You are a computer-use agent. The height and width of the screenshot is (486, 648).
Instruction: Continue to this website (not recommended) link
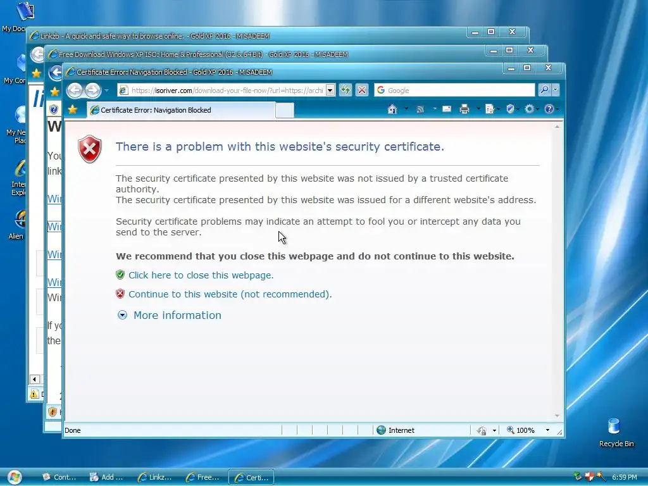pos(230,294)
